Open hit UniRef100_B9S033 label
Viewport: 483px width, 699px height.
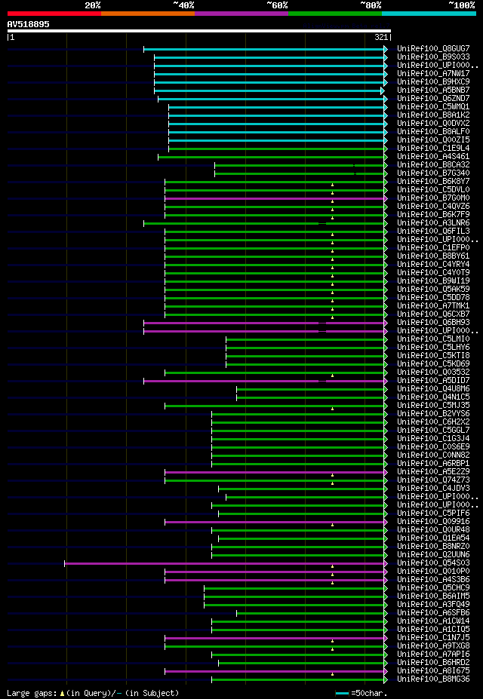(433, 57)
